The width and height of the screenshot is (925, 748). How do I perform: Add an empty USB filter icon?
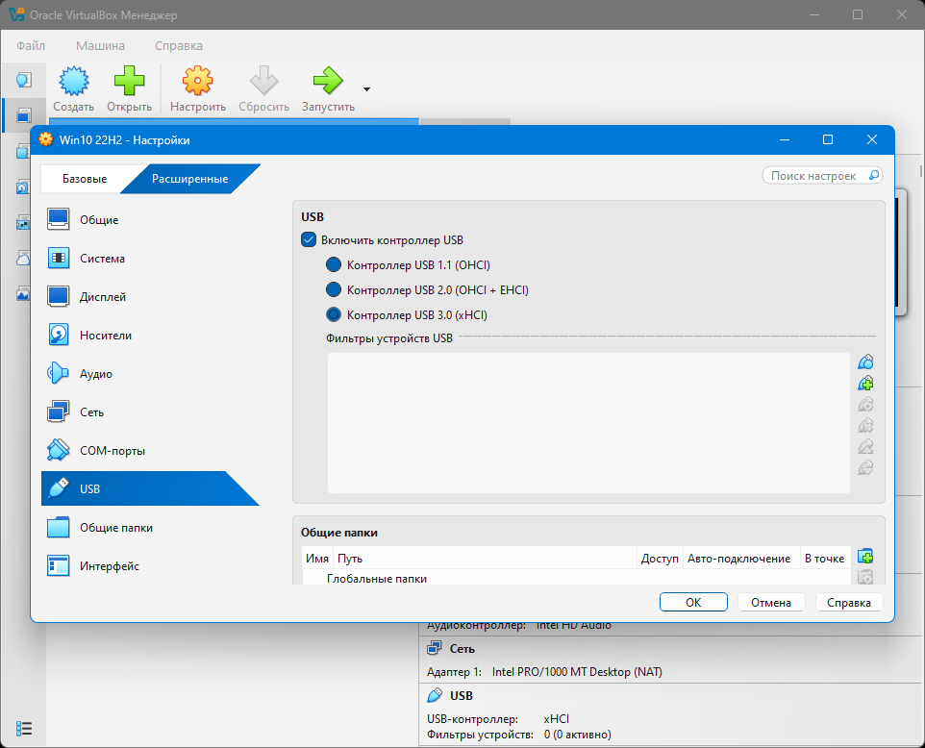(x=865, y=362)
